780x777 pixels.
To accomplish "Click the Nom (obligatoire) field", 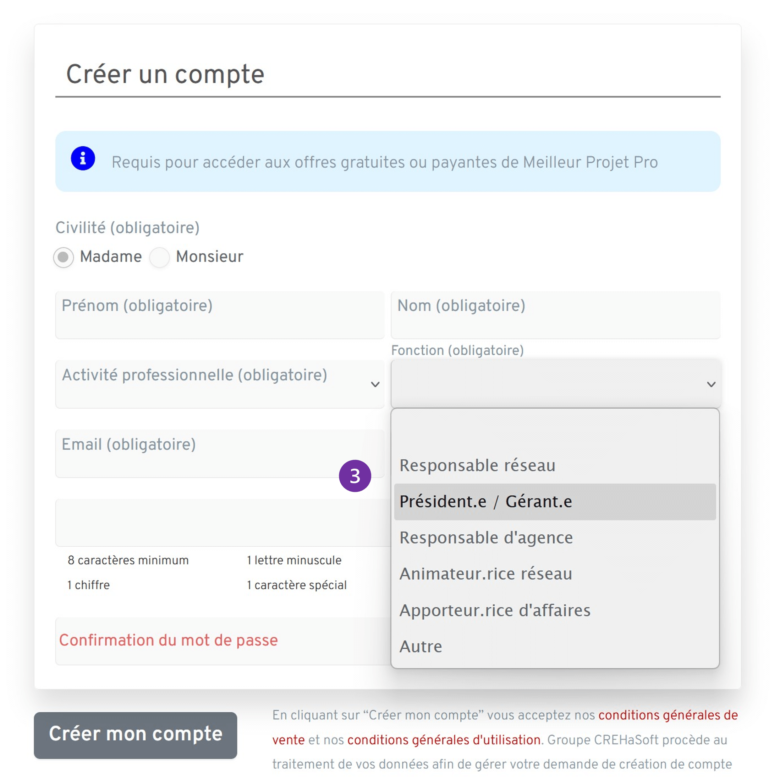I will 555,315.
